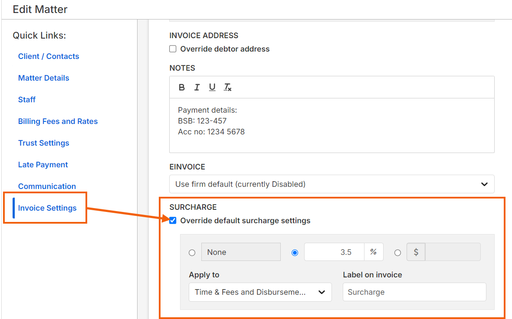
Task: Select the percentage surcharge radio button
Action: [295, 253]
